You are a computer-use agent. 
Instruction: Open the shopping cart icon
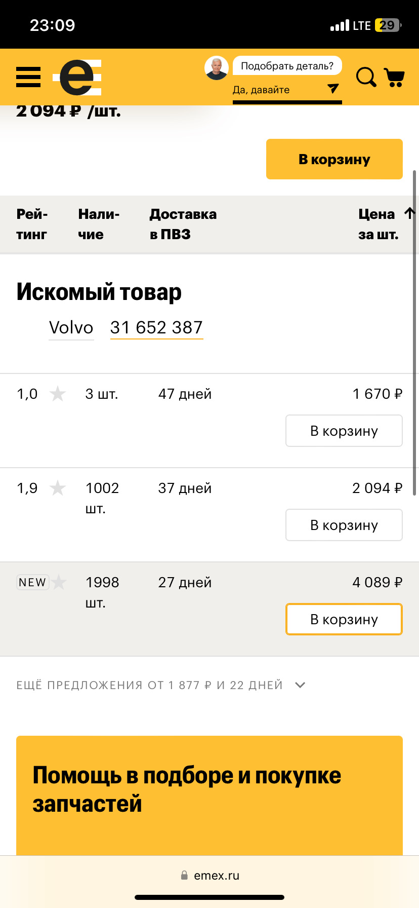pos(396,77)
